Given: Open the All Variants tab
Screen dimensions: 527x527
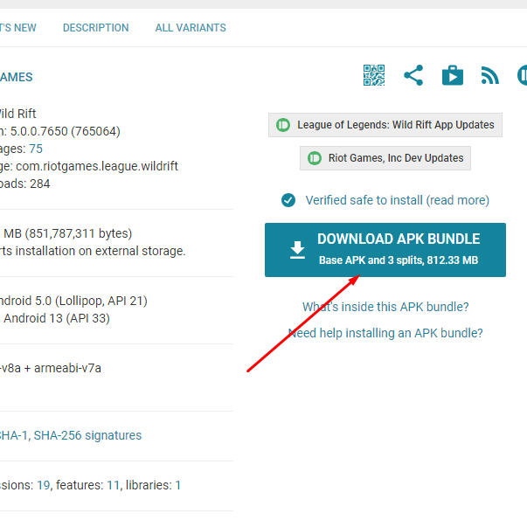Looking at the screenshot, I should pos(191,28).
